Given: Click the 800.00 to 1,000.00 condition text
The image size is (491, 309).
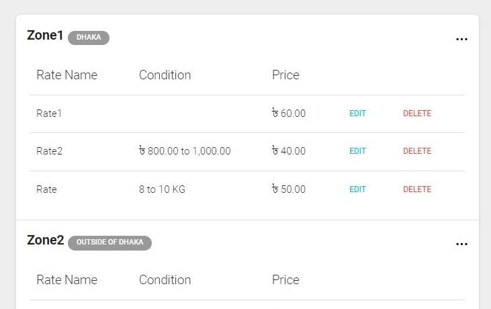Looking at the screenshot, I should point(185,151).
